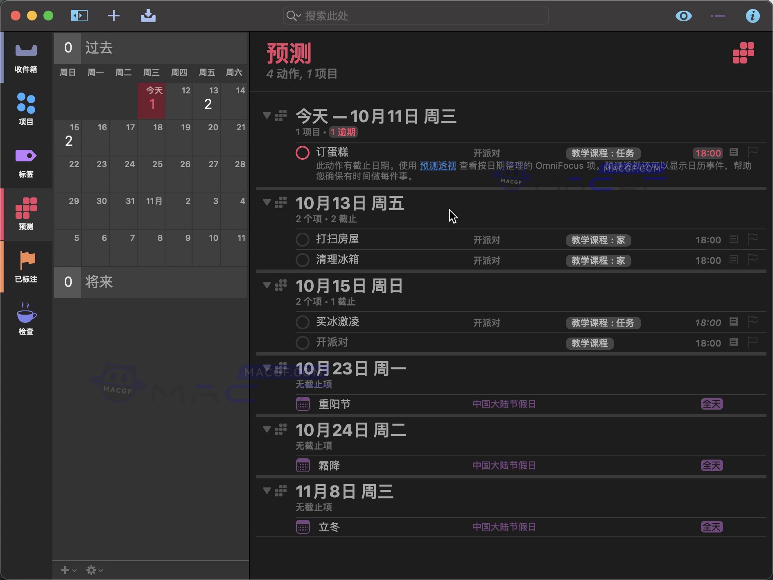Viewport: 773px width, 580px height.
Task: Switch to the 预测 perspective
Action: (25, 214)
